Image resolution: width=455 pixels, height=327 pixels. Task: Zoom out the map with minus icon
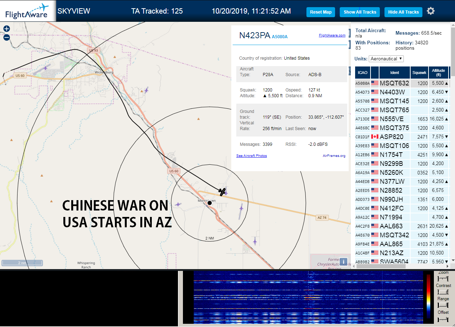6,38
